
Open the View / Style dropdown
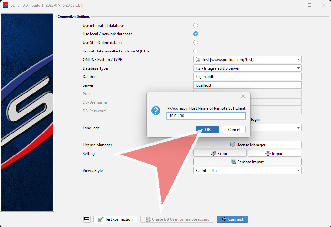(x=298, y=170)
